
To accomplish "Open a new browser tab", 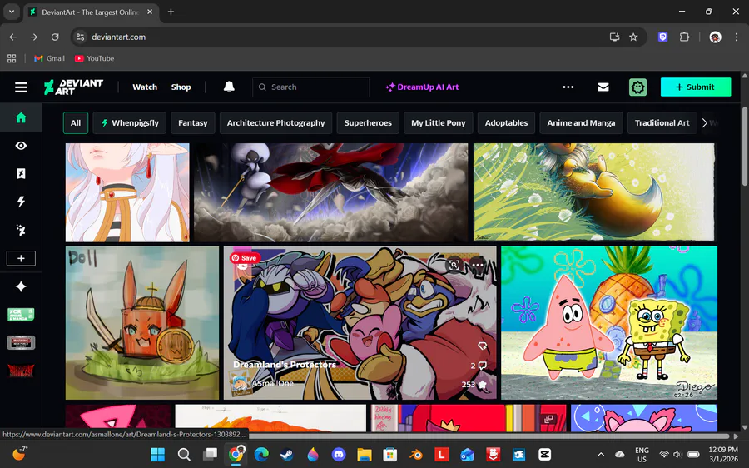I will tap(171, 12).
